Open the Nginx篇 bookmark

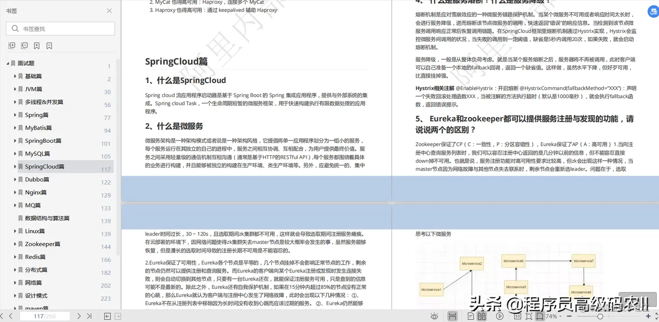pyautogui.click(x=36, y=192)
